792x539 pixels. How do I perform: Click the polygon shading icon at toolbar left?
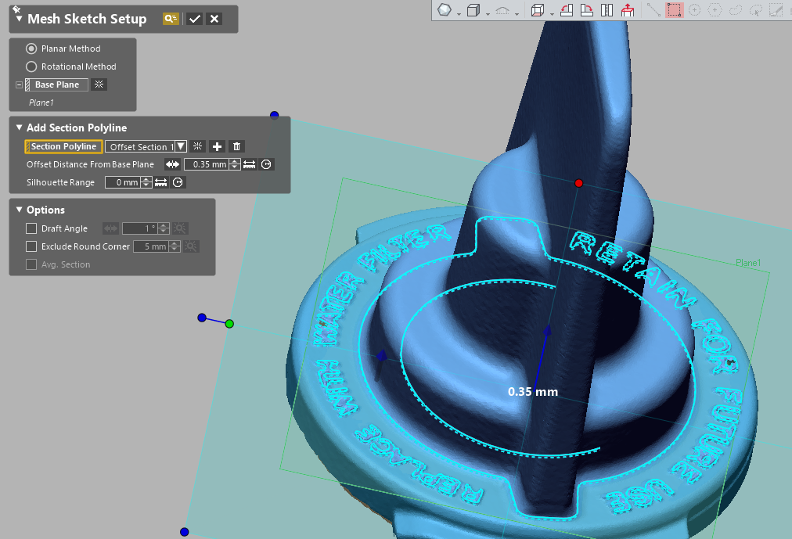[445, 10]
